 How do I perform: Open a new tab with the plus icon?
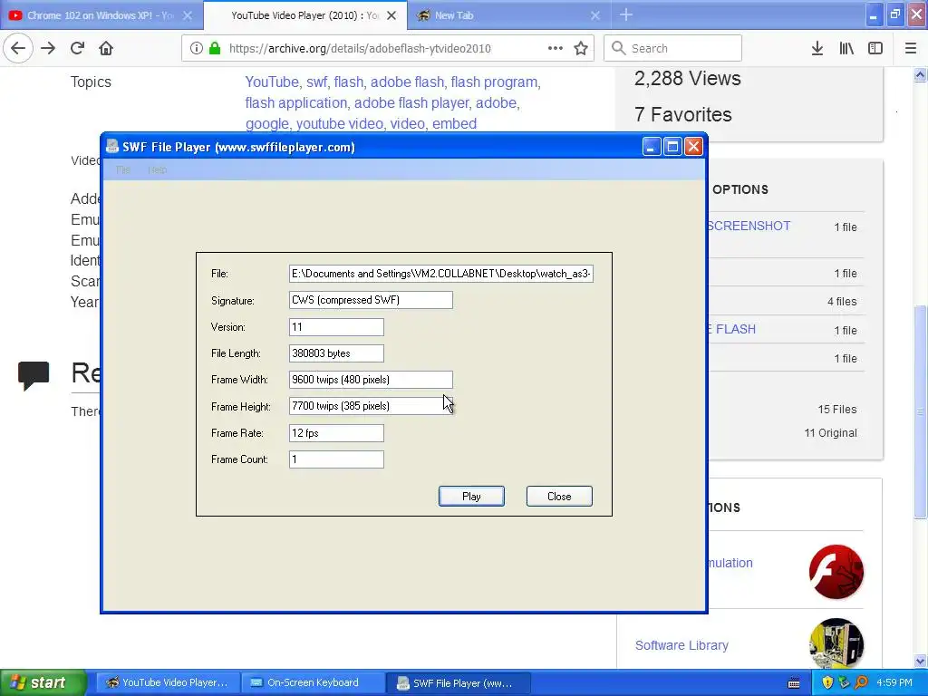[x=626, y=14]
